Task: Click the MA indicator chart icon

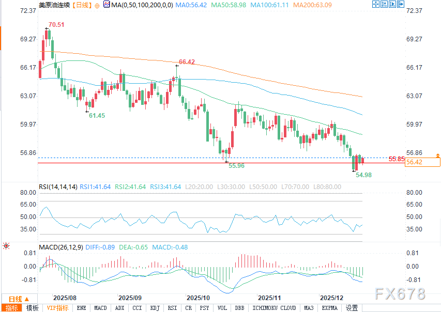Action: point(107,5)
